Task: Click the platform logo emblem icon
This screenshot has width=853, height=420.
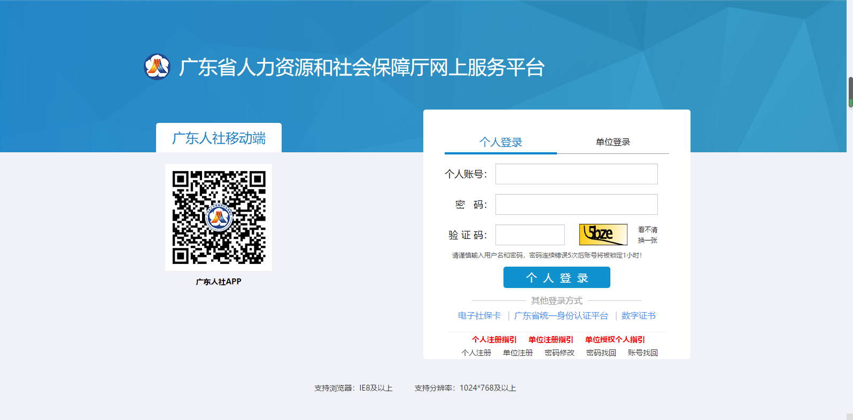Action: (x=157, y=67)
